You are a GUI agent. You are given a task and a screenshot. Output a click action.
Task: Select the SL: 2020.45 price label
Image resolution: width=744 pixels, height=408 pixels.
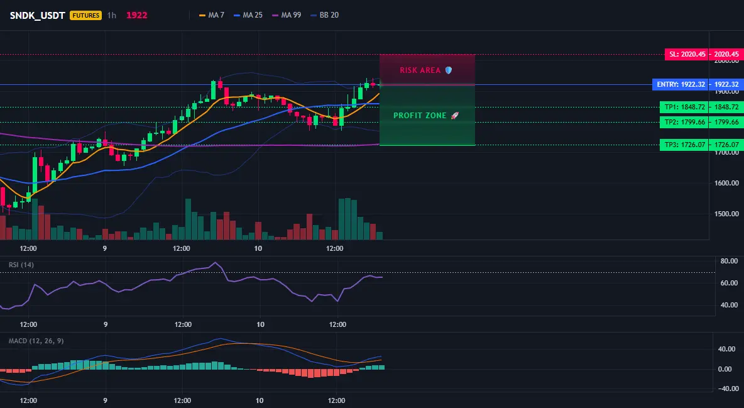tap(686, 54)
